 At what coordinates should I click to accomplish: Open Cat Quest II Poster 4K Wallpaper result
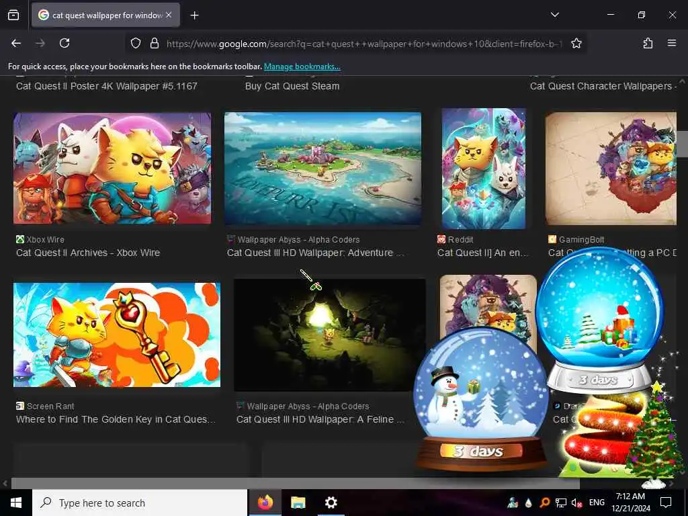(x=107, y=86)
